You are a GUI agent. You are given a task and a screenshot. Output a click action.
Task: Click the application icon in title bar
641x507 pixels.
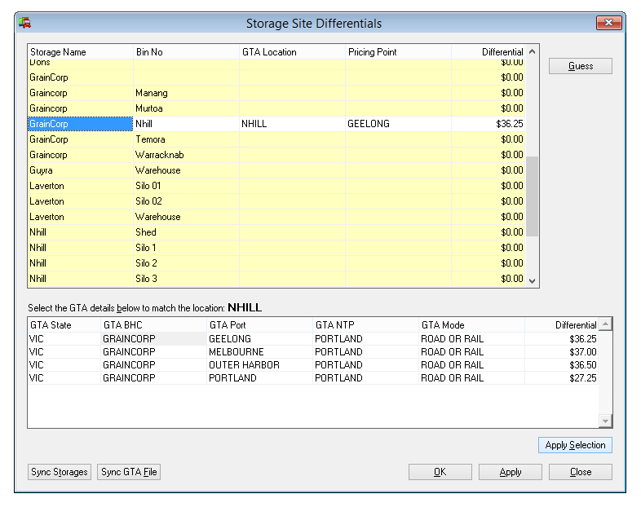point(25,23)
